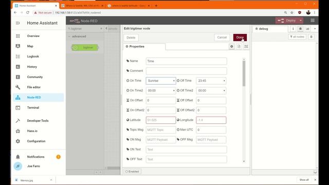This screenshot has width=329, height=185.
Task: Click the Cancel button
Action: click(222, 38)
